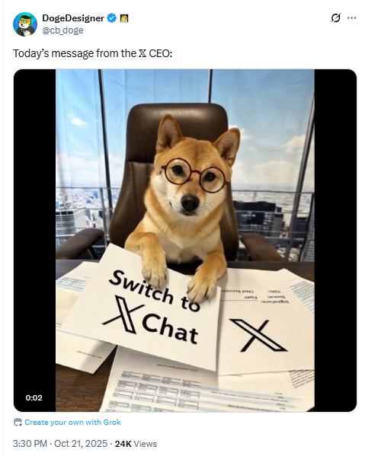Click the blue verified checkmark badge
Screen dimensions: 365x456
click(112, 18)
